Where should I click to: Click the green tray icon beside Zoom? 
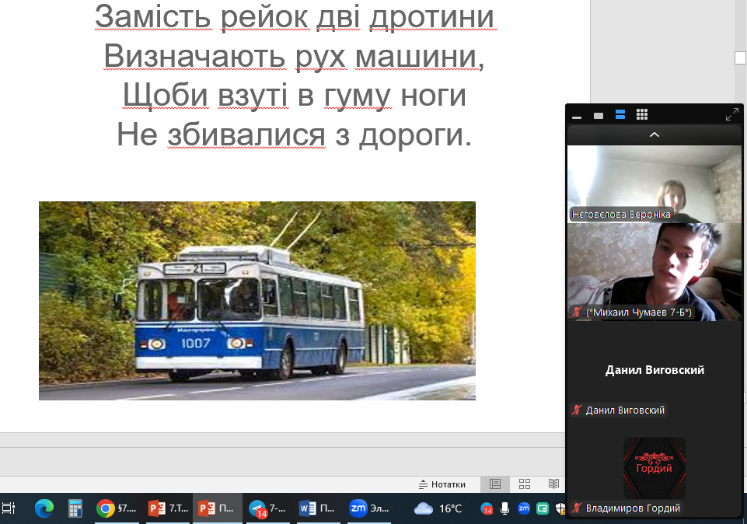click(542, 508)
